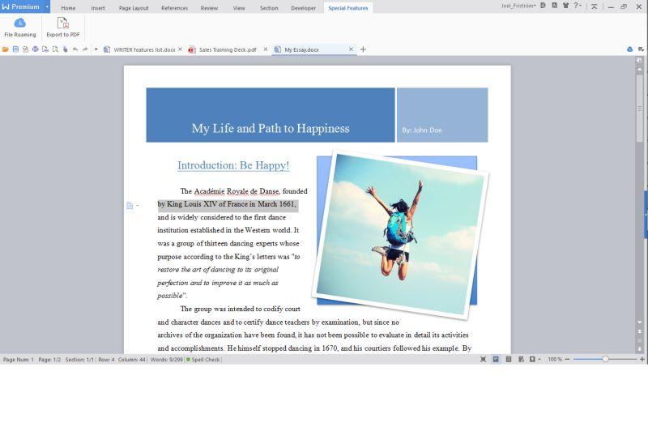Viewport: 648px width, 427px height.
Task: Open the View ribbon tab
Action: pos(239,8)
